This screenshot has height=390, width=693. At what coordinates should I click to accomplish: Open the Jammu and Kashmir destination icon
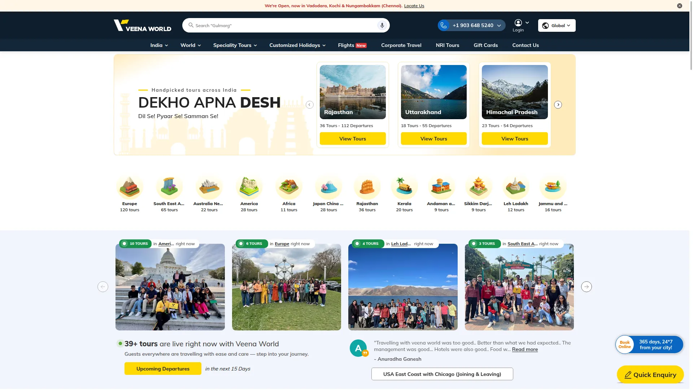(x=553, y=187)
